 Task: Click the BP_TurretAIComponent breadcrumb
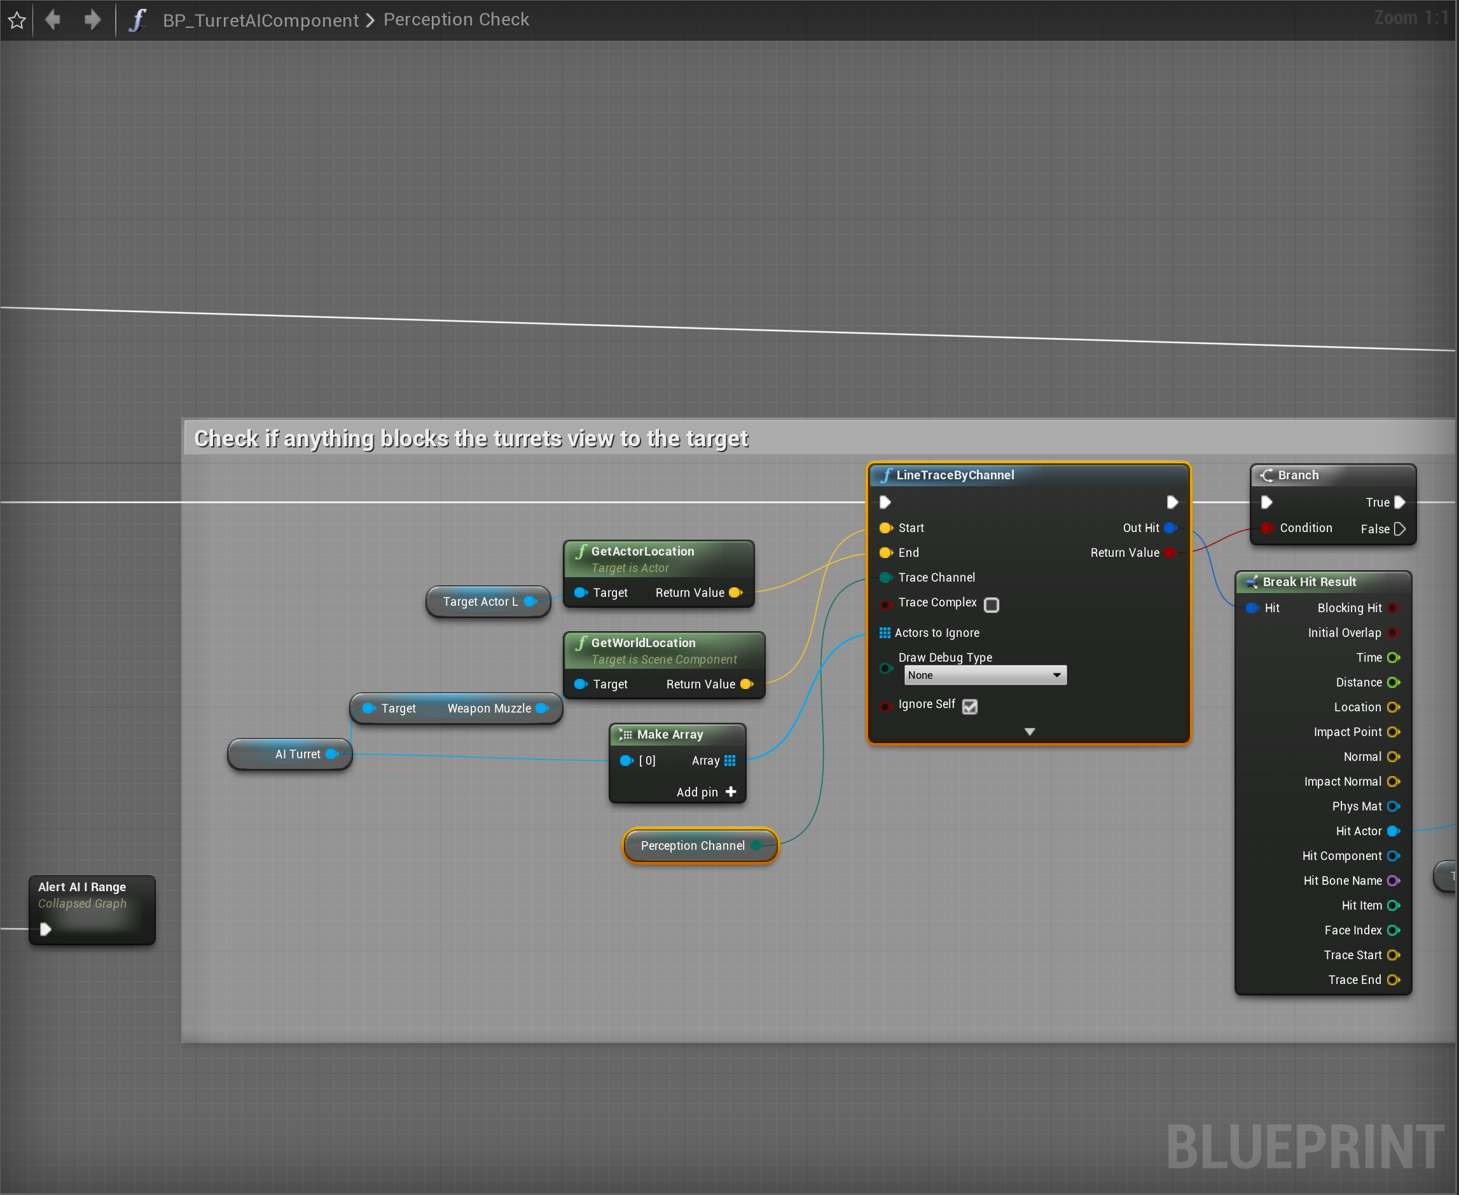click(260, 20)
